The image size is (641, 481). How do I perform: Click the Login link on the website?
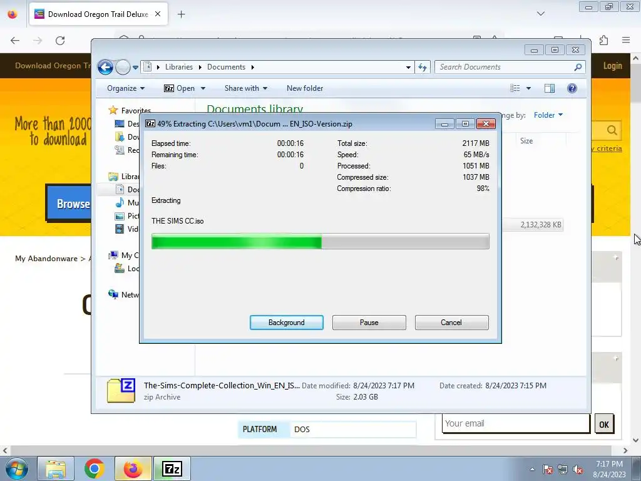coord(612,66)
